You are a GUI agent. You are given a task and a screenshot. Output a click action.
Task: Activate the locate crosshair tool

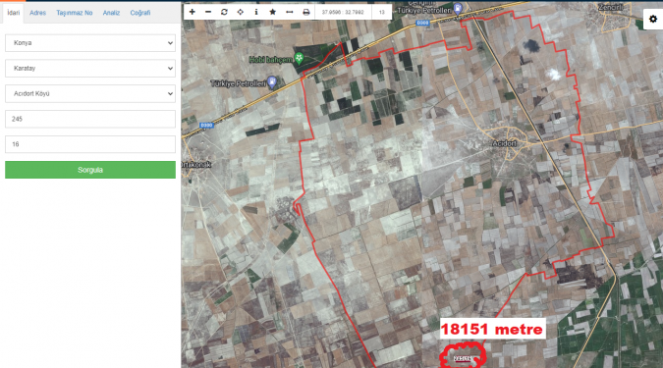(x=241, y=12)
